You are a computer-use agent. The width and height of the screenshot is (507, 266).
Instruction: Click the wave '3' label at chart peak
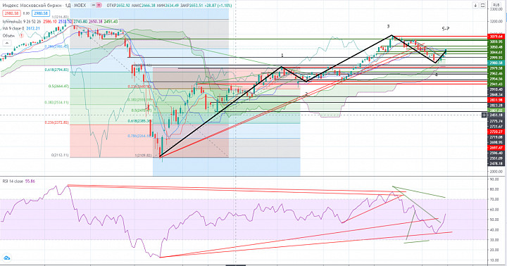[388, 27]
